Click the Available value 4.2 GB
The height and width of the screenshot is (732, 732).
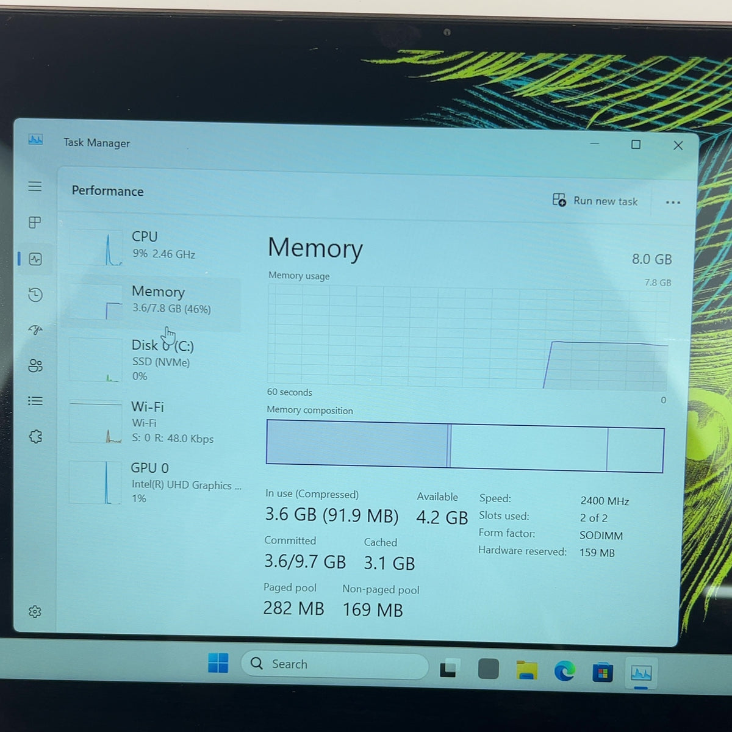click(442, 518)
